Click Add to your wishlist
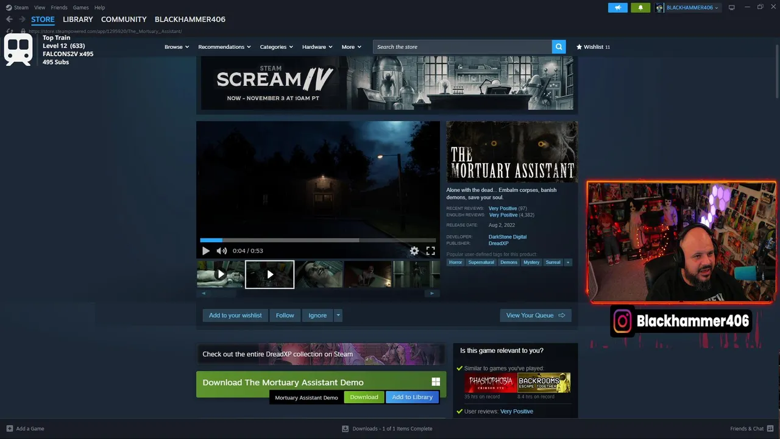780x439 pixels. click(x=235, y=315)
